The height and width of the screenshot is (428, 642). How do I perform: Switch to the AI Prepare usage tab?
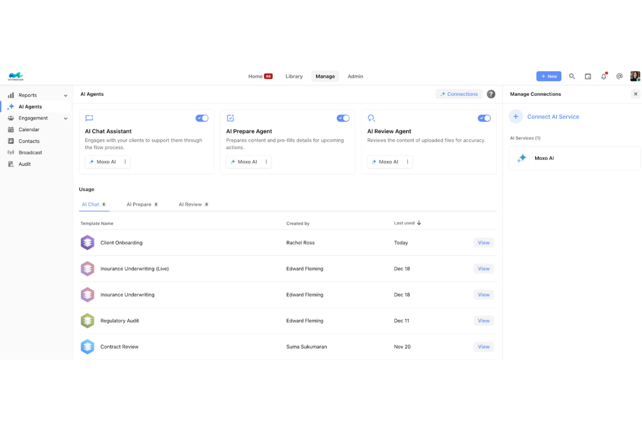pyautogui.click(x=142, y=204)
